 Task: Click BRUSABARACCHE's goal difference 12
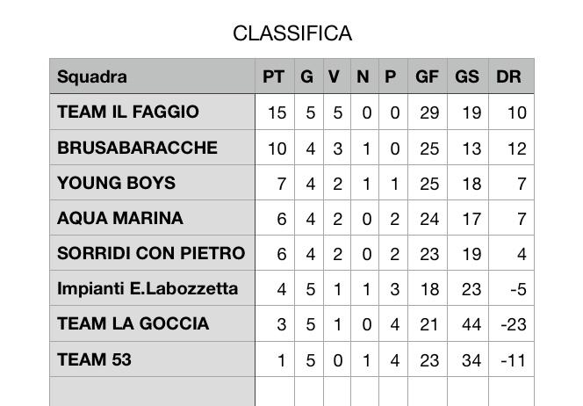tap(517, 149)
